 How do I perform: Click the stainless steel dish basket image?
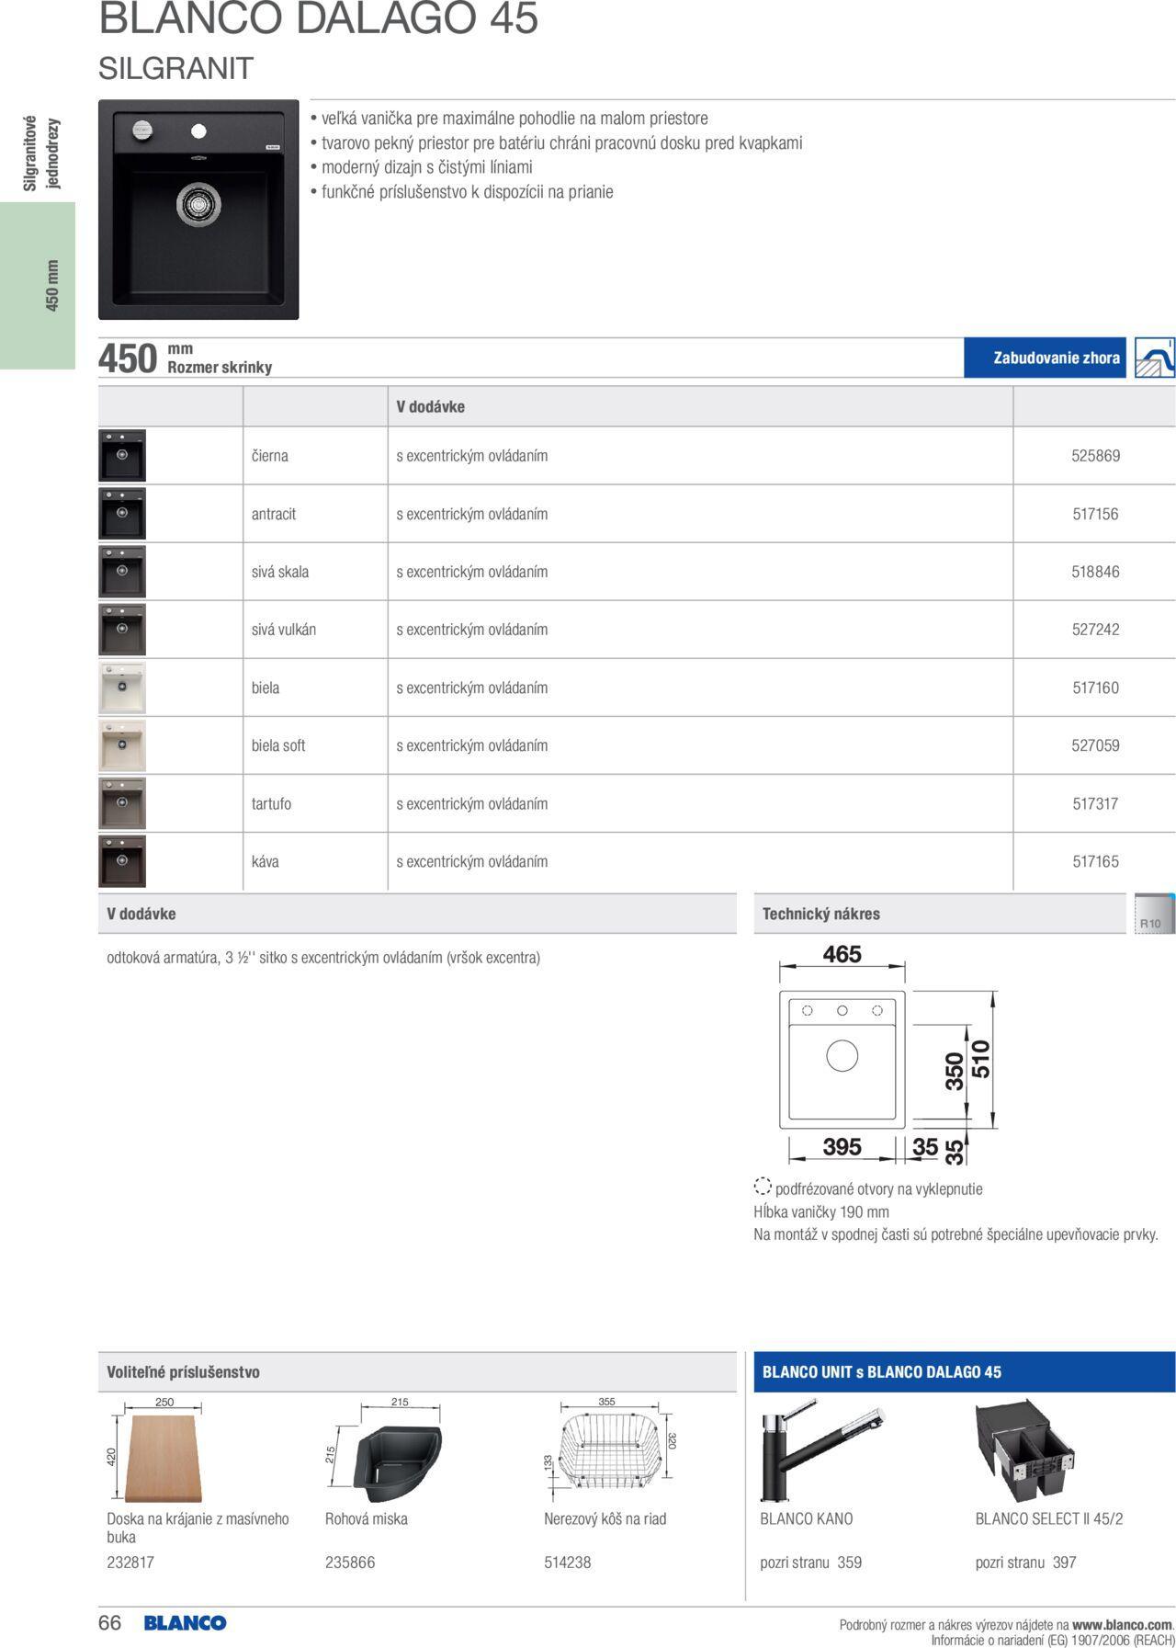(610, 1453)
